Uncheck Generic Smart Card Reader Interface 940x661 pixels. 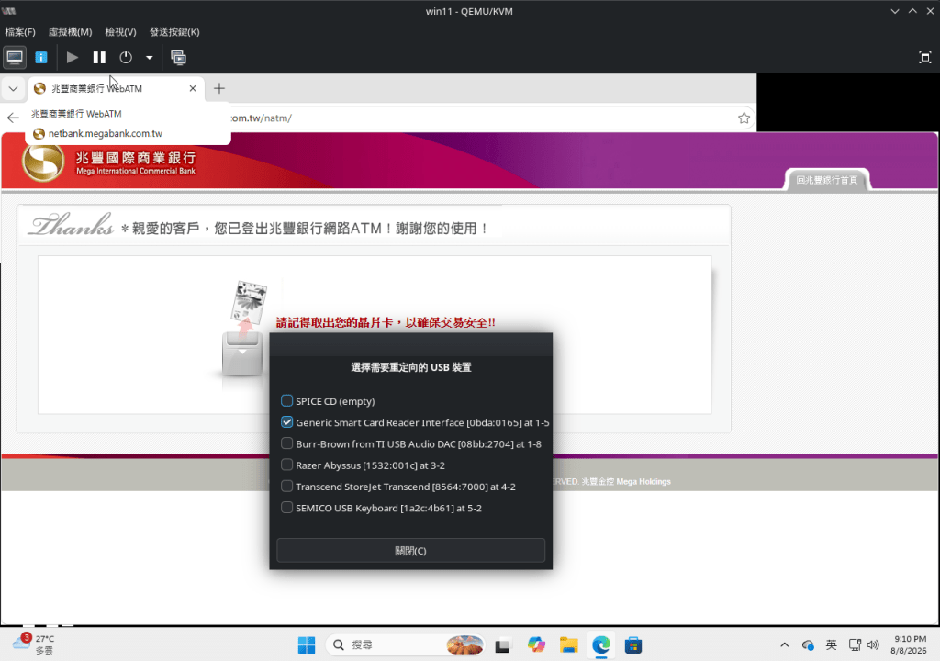pos(286,422)
